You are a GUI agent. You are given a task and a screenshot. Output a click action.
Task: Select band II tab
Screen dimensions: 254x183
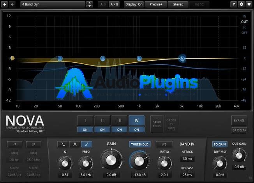tap(102, 120)
